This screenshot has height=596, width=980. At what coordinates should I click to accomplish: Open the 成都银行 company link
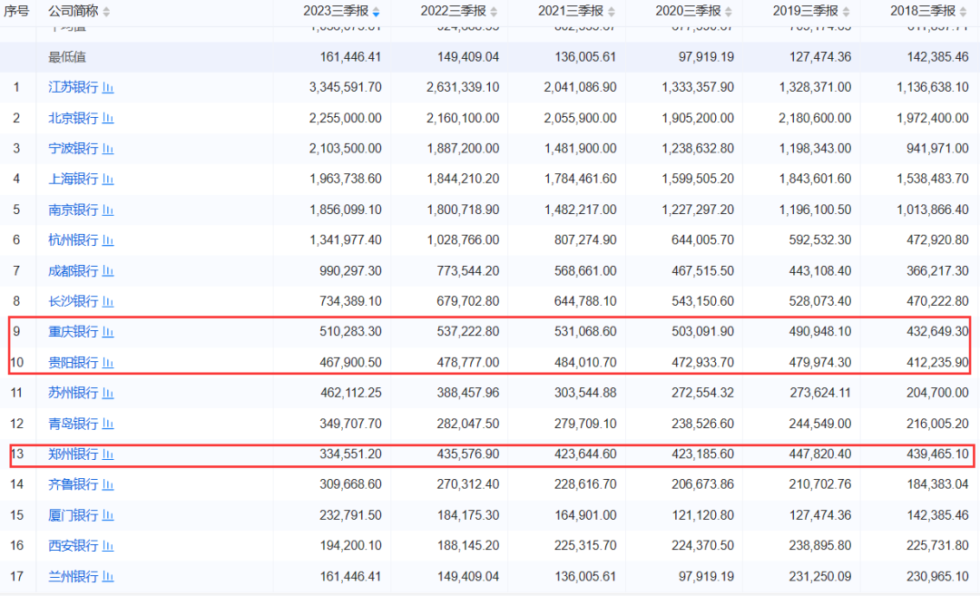(x=73, y=271)
